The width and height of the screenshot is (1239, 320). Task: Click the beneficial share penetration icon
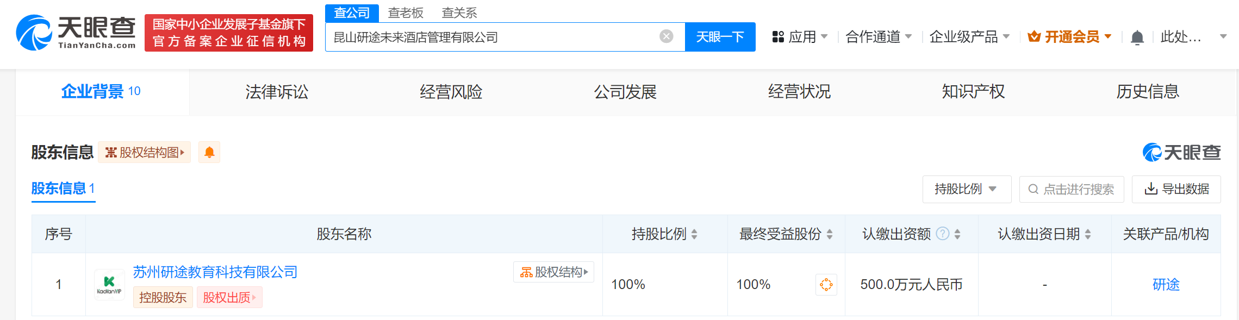pyautogui.click(x=826, y=285)
